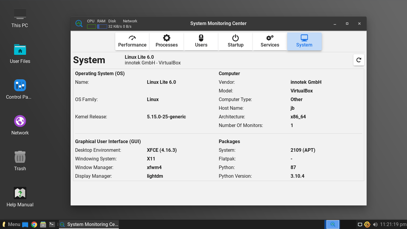This screenshot has height=229, width=407.
Task: Open the Menu button in taskbar
Action: tap(11, 225)
